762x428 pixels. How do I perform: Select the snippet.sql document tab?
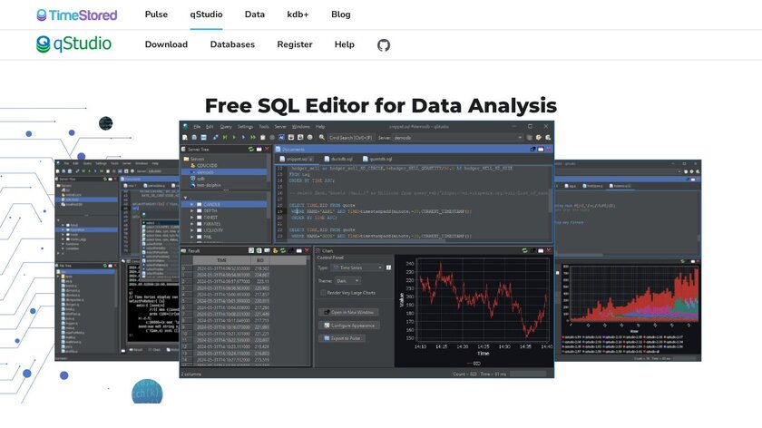point(297,159)
